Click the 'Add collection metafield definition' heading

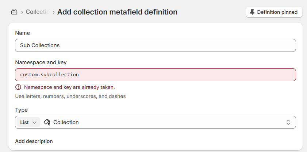117,12
